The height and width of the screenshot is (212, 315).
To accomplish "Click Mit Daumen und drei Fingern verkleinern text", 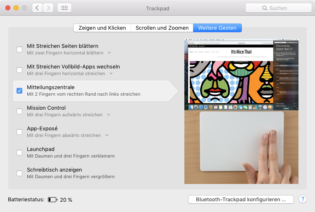I will 71,156.
